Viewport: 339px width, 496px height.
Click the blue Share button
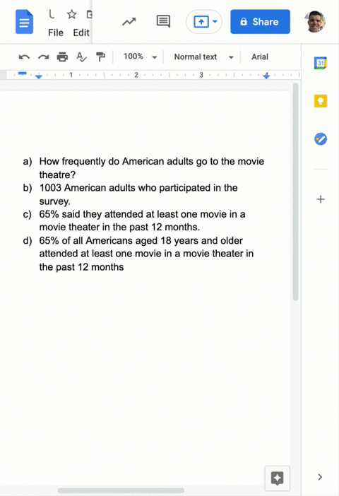[x=260, y=22]
